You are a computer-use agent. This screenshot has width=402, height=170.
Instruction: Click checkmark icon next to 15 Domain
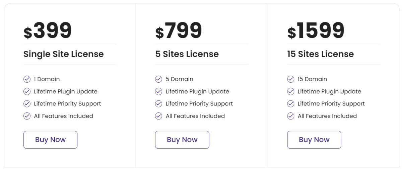click(291, 79)
